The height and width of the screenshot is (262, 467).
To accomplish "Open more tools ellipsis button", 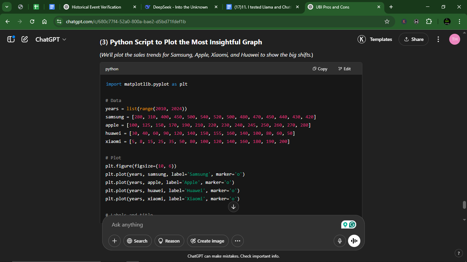I will (238, 241).
